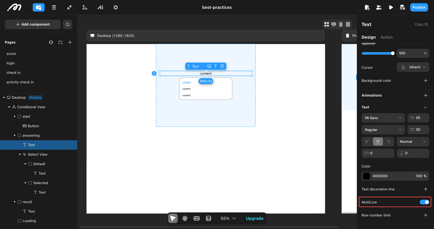Image resolution: width=434 pixels, height=229 pixels.
Task: Open the database icon in top bar
Action: 54,7
